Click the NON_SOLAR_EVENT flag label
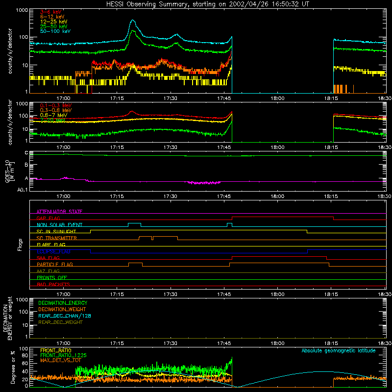The width and height of the screenshot is (392, 392). click(x=59, y=225)
